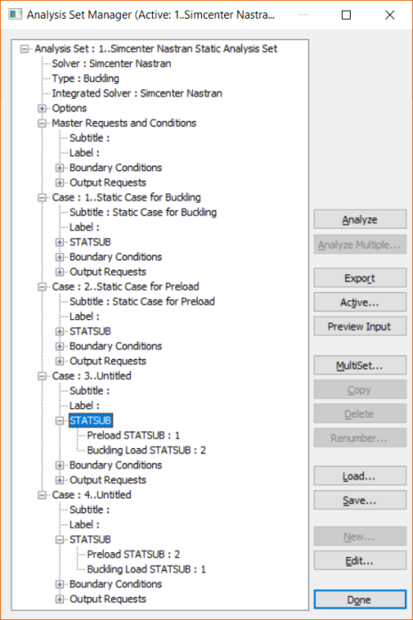Expand Output Requests under Case 4

(x=60, y=599)
